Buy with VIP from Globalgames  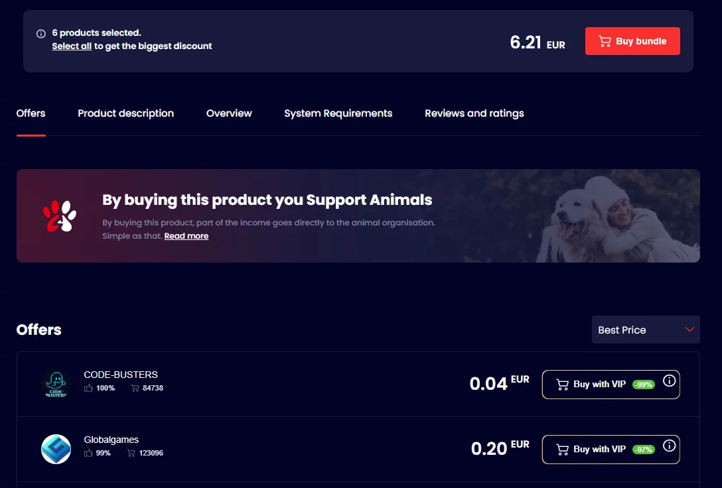[x=600, y=450]
